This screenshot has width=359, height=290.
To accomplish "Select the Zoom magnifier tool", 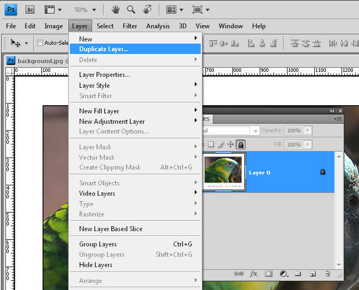I will pyautogui.click(x=131, y=10).
